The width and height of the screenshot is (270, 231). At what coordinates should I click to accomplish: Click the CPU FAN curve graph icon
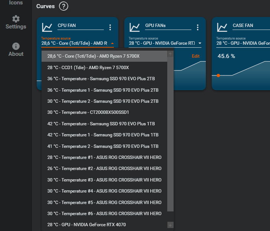pyautogui.click(x=47, y=27)
